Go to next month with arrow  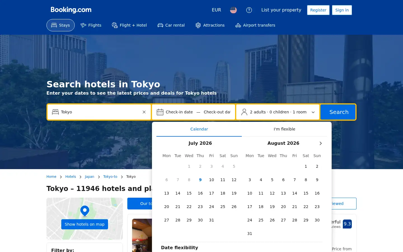tap(321, 143)
